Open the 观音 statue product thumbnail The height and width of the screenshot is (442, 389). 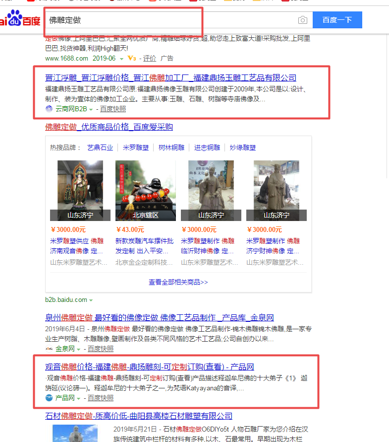80,191
